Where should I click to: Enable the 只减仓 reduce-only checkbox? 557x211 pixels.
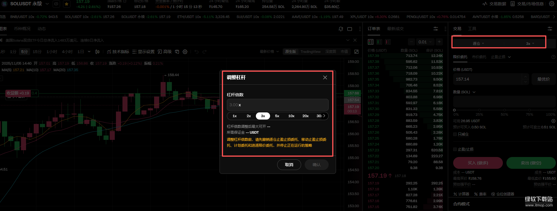click(x=455, y=134)
